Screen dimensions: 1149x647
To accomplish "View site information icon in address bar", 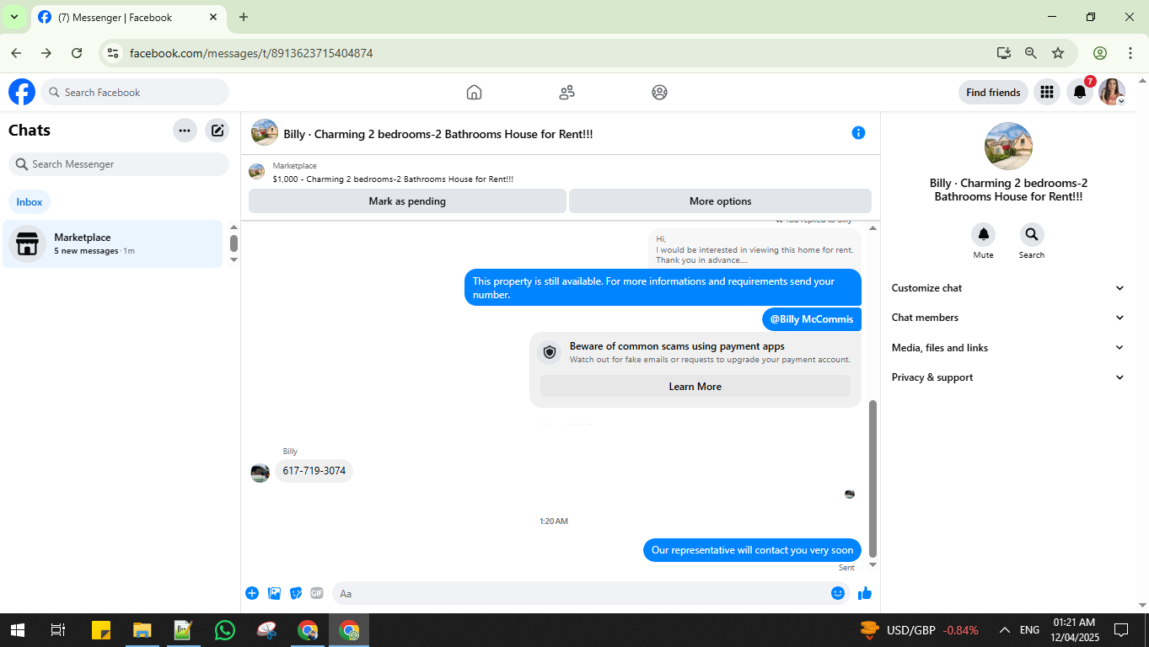I will point(113,53).
